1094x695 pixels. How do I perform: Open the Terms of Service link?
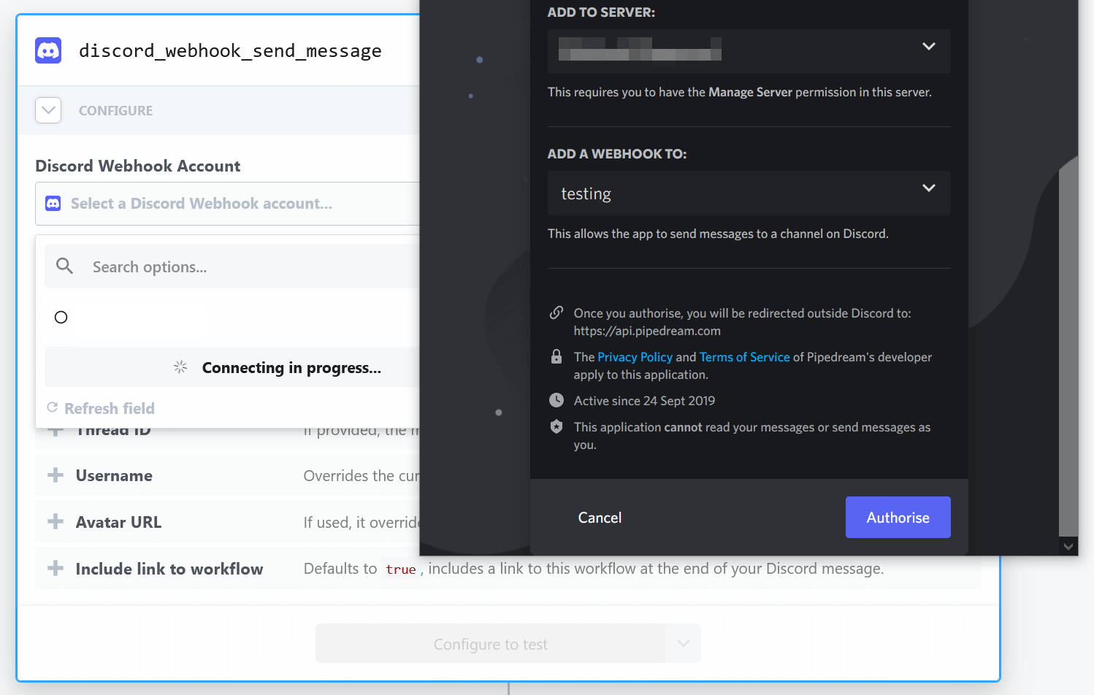tap(744, 356)
